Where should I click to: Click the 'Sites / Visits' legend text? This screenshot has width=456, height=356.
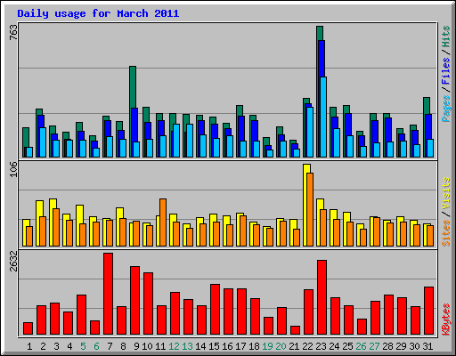[x=445, y=212]
